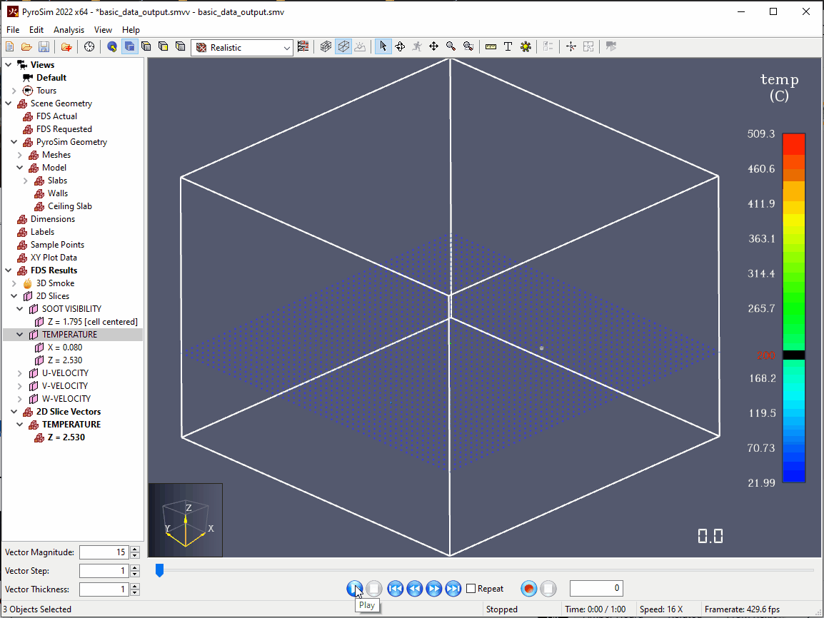824x618 pixels.
Task: Click the folder with red plus icon
Action: pos(66,46)
